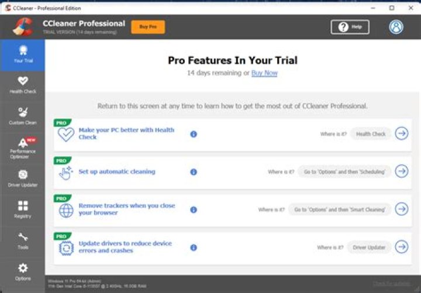Viewport: 421px width, 293px height.
Task: Open Custom Clean in the sidebar
Action: (23, 116)
